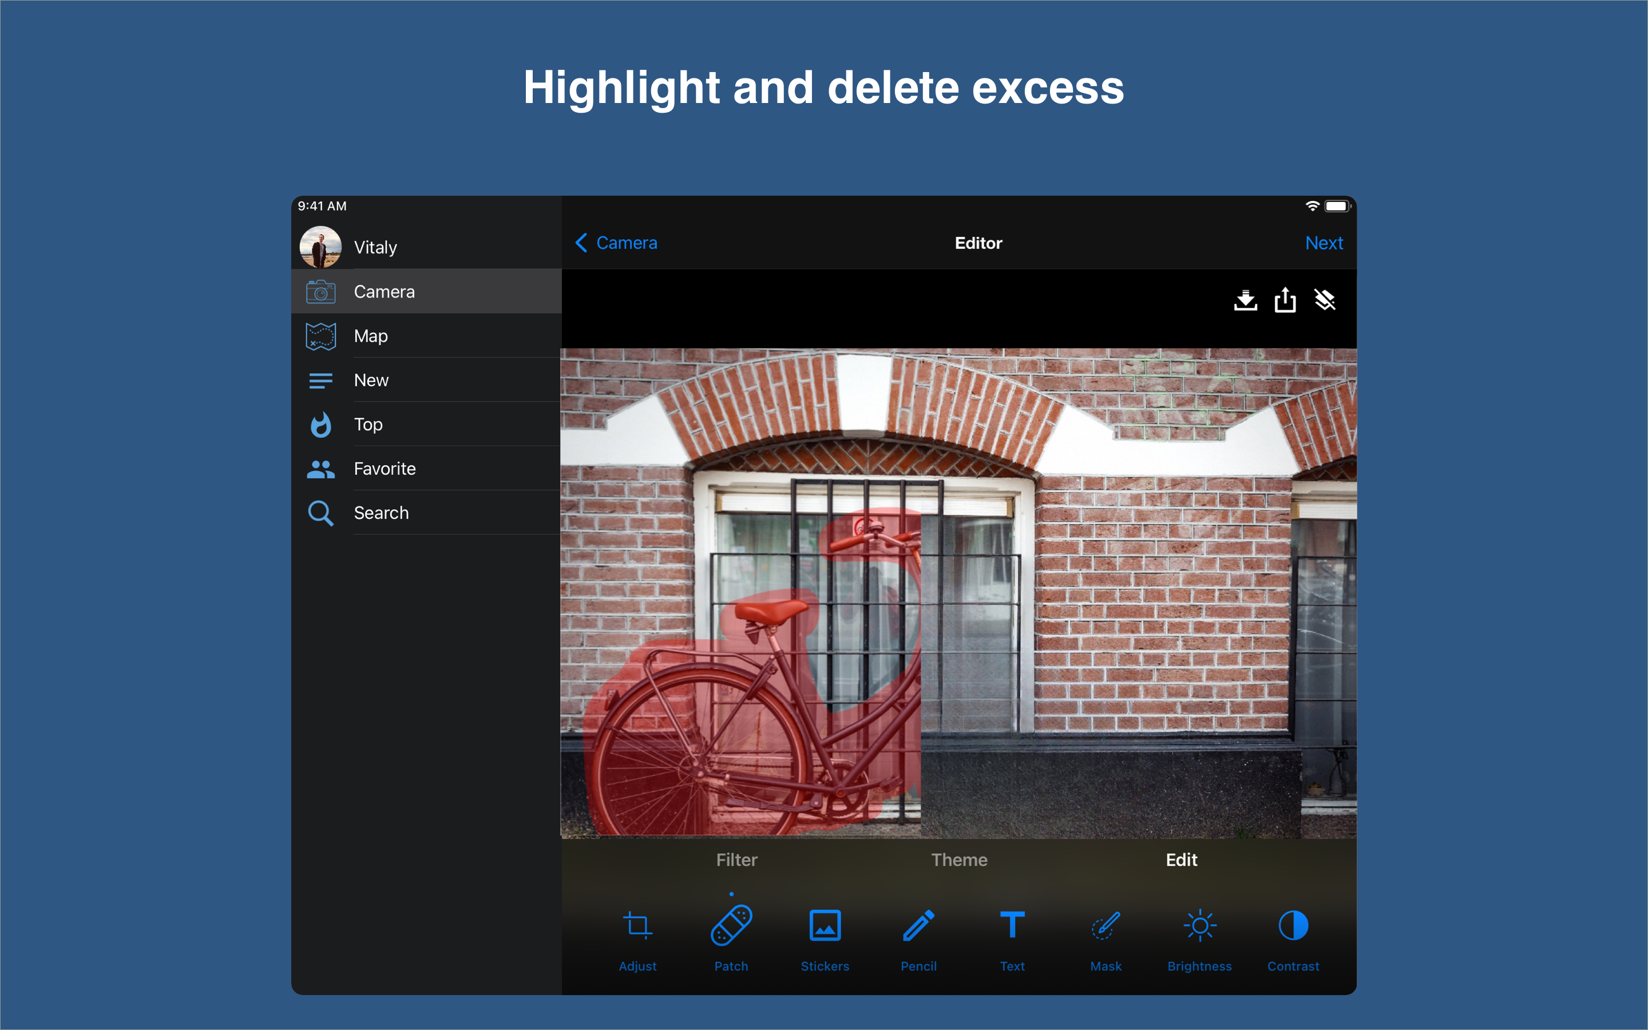
Task: Toggle the crossed-out layers icon
Action: (x=1325, y=300)
